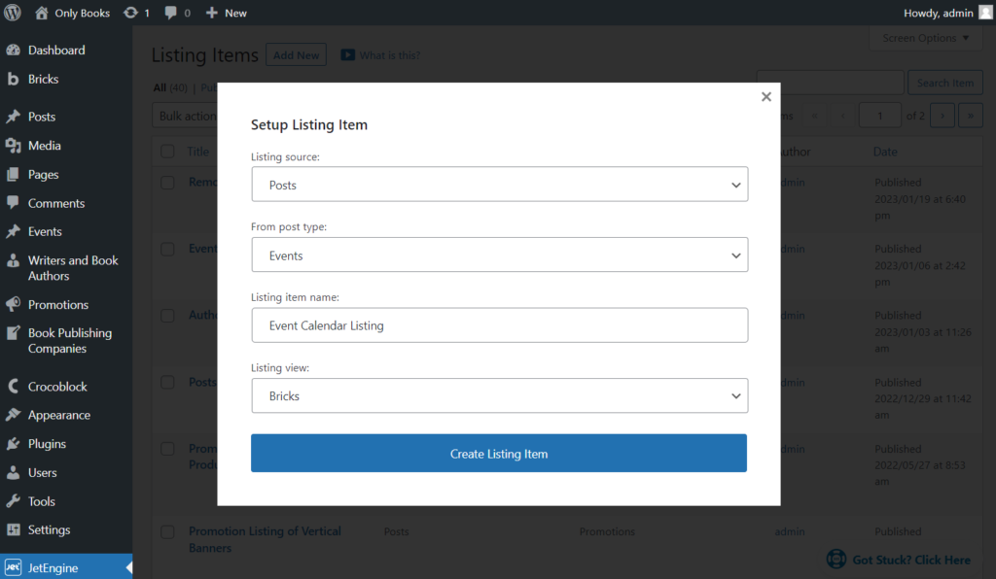Go to the last page double arrow
Screen dimensions: 996x579
click(x=971, y=116)
